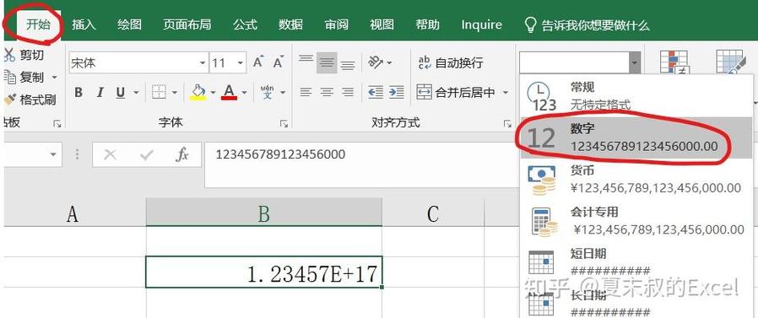Align text left
This screenshot has width=758, height=318.
tap(306, 92)
